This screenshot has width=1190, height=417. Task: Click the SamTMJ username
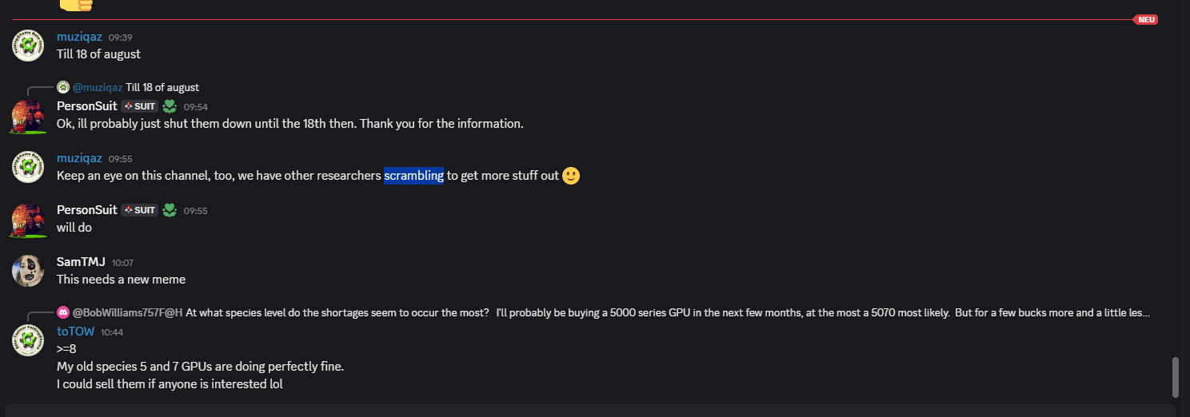81,262
